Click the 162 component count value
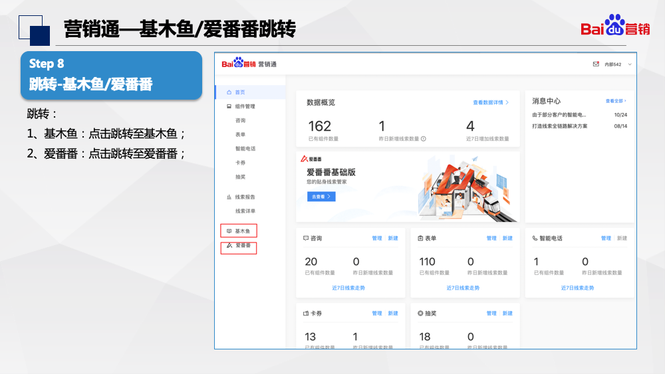 click(x=319, y=126)
